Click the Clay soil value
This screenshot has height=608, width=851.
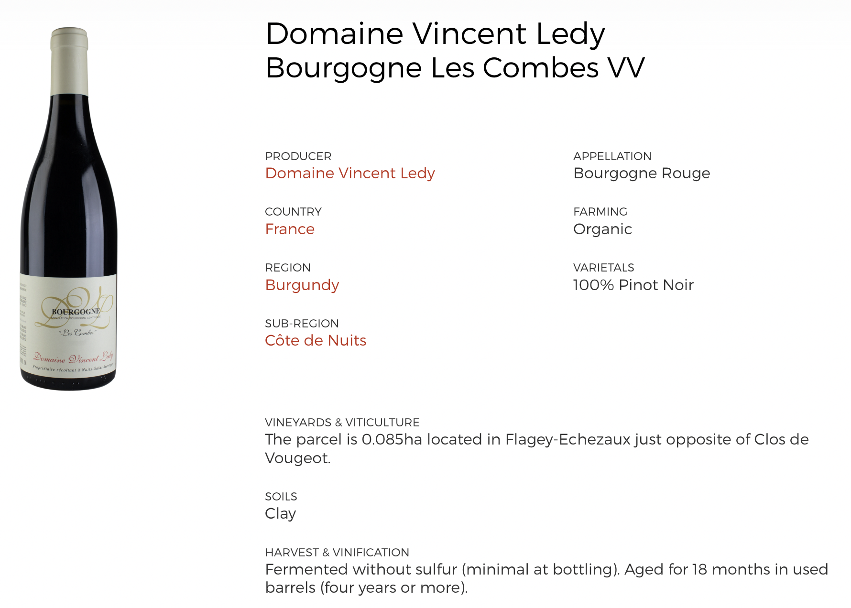tap(281, 514)
